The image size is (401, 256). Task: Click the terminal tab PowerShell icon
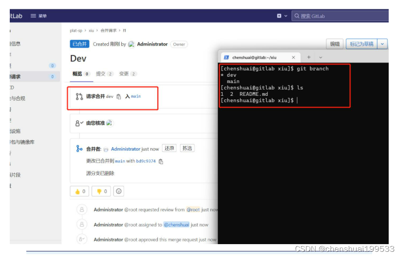click(x=226, y=58)
